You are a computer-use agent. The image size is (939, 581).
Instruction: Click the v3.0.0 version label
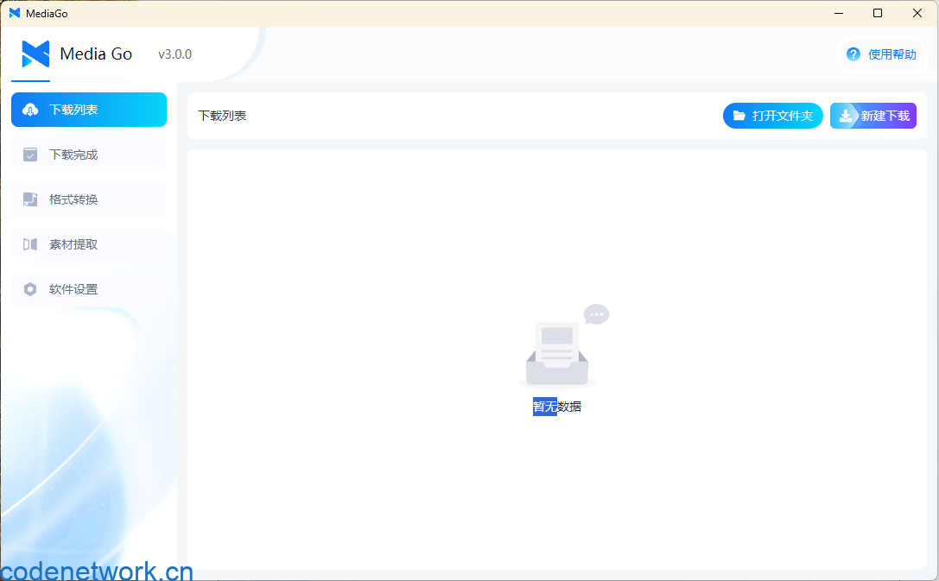coord(174,54)
